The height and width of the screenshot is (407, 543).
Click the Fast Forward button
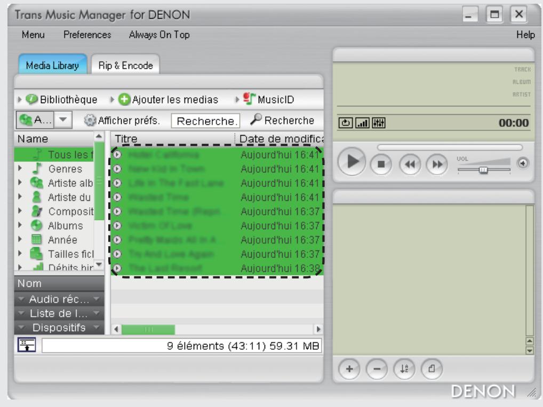tap(437, 164)
